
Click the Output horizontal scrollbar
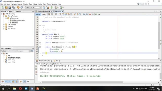[x=82, y=82]
